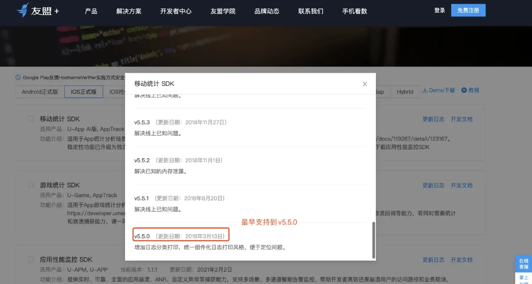Open the 解决方案 menu
Screen dimensions: 532x284
tap(128, 11)
